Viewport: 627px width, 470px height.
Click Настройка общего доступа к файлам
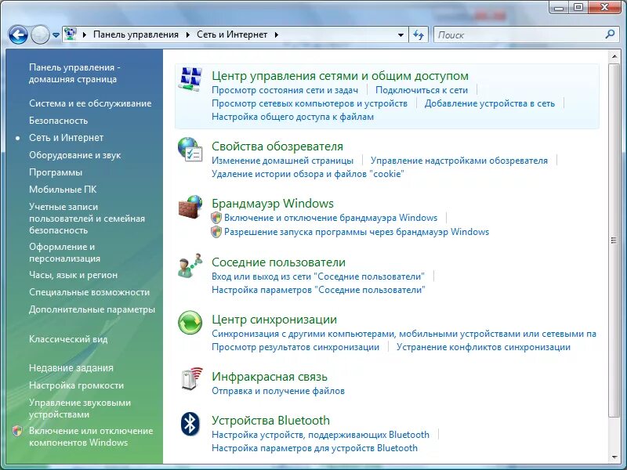click(292, 117)
